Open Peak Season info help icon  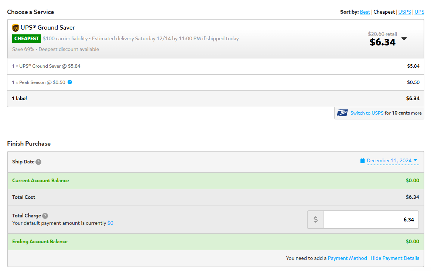click(70, 82)
